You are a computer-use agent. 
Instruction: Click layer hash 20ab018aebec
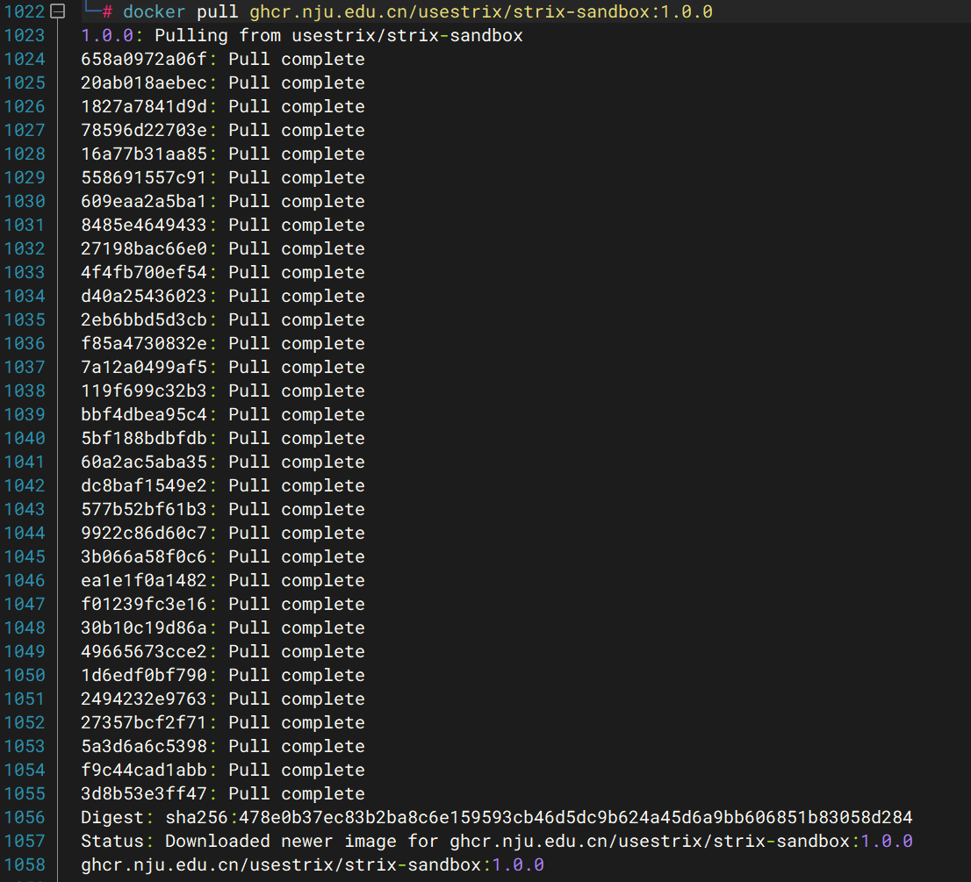144,83
